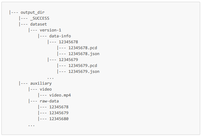Viewport: 202px width, 136px height.
Task: Select 12345678 entry under raw-data
Action: [x=59, y=107]
